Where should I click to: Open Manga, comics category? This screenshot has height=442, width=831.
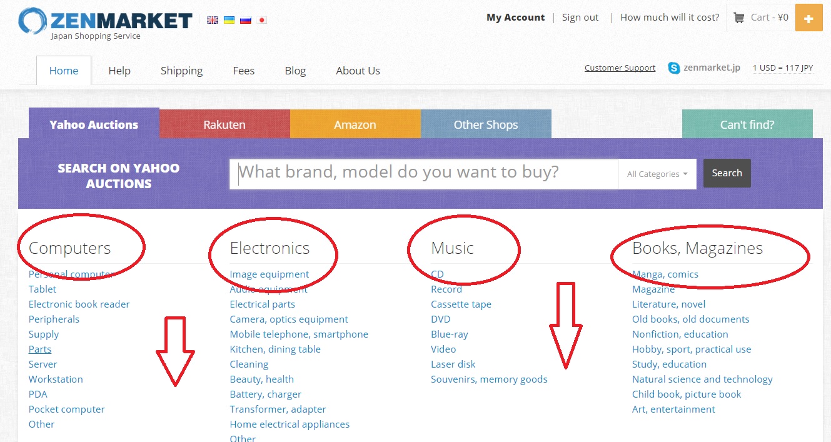(x=665, y=274)
